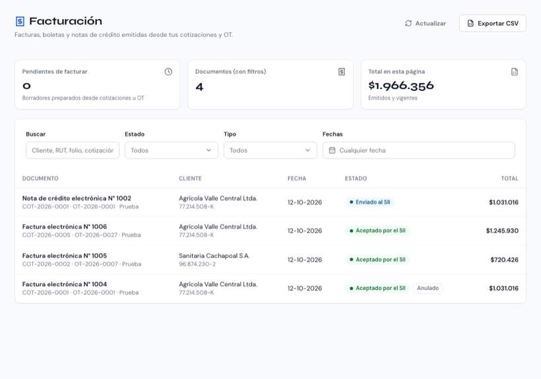
Task: Click the Tipo dropdown chevron arrow
Action: (x=307, y=150)
